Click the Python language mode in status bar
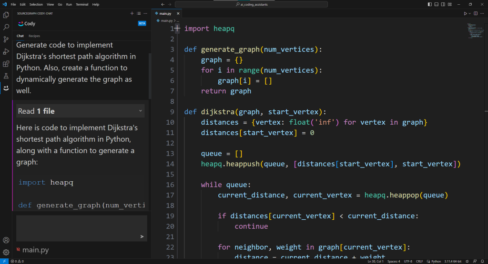 (x=436, y=261)
